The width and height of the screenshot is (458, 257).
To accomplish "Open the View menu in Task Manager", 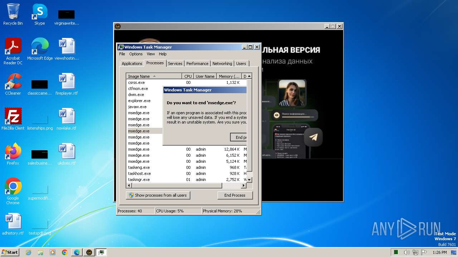I will tap(151, 54).
